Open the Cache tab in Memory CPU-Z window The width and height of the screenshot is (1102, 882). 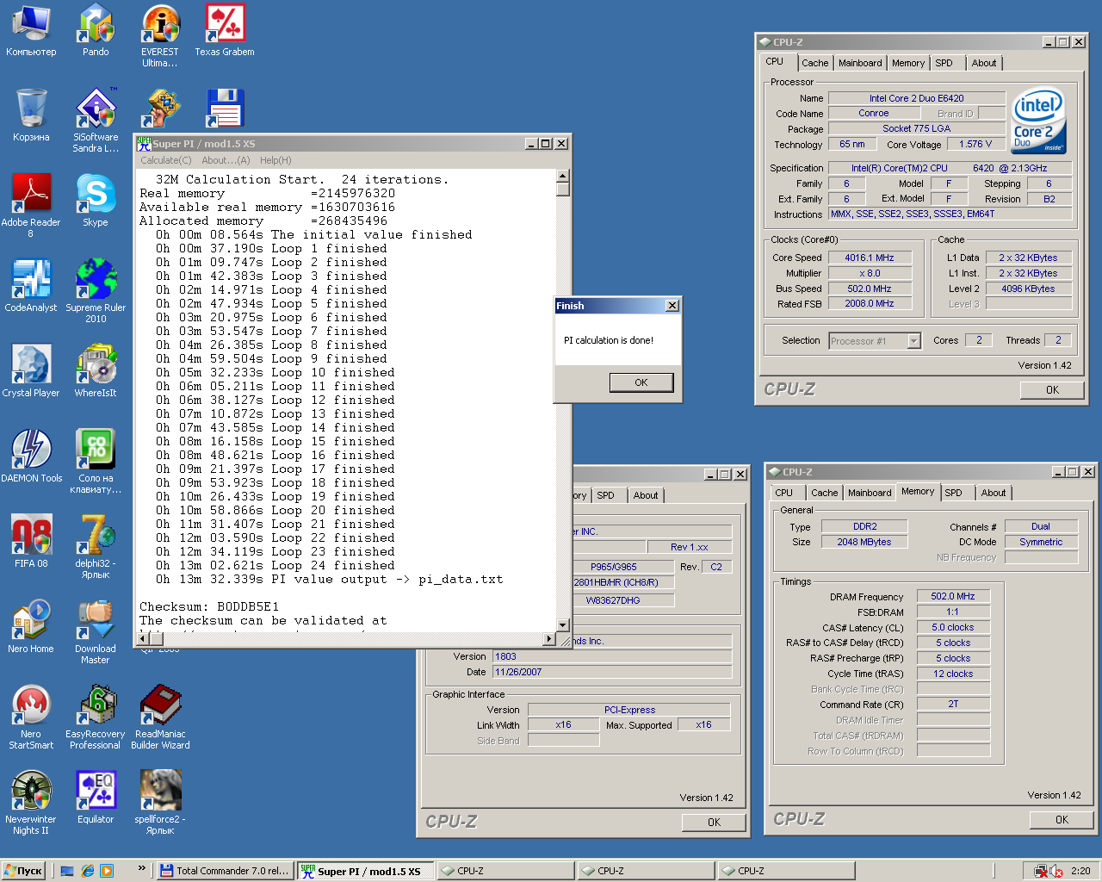pos(824,493)
